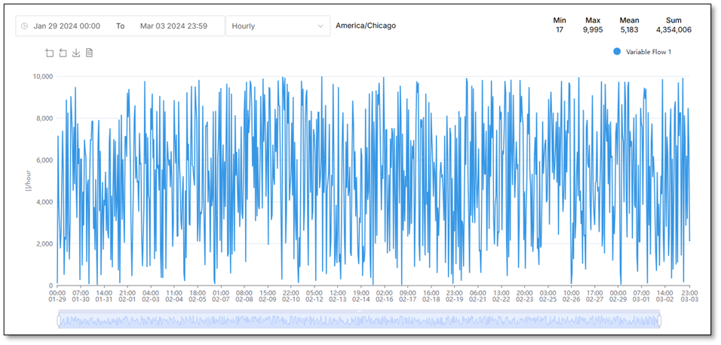Screen dimensions: 721x345
Task: Select the zoom area tool icon
Action: tap(49, 53)
